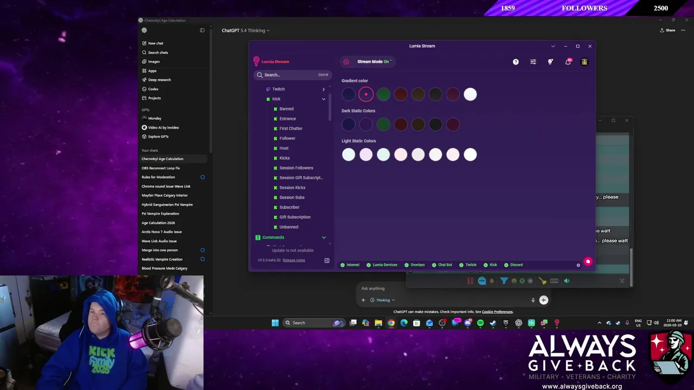Click the Lumia title bar chevron dropdown
This screenshot has height=390, width=694.
point(553,46)
